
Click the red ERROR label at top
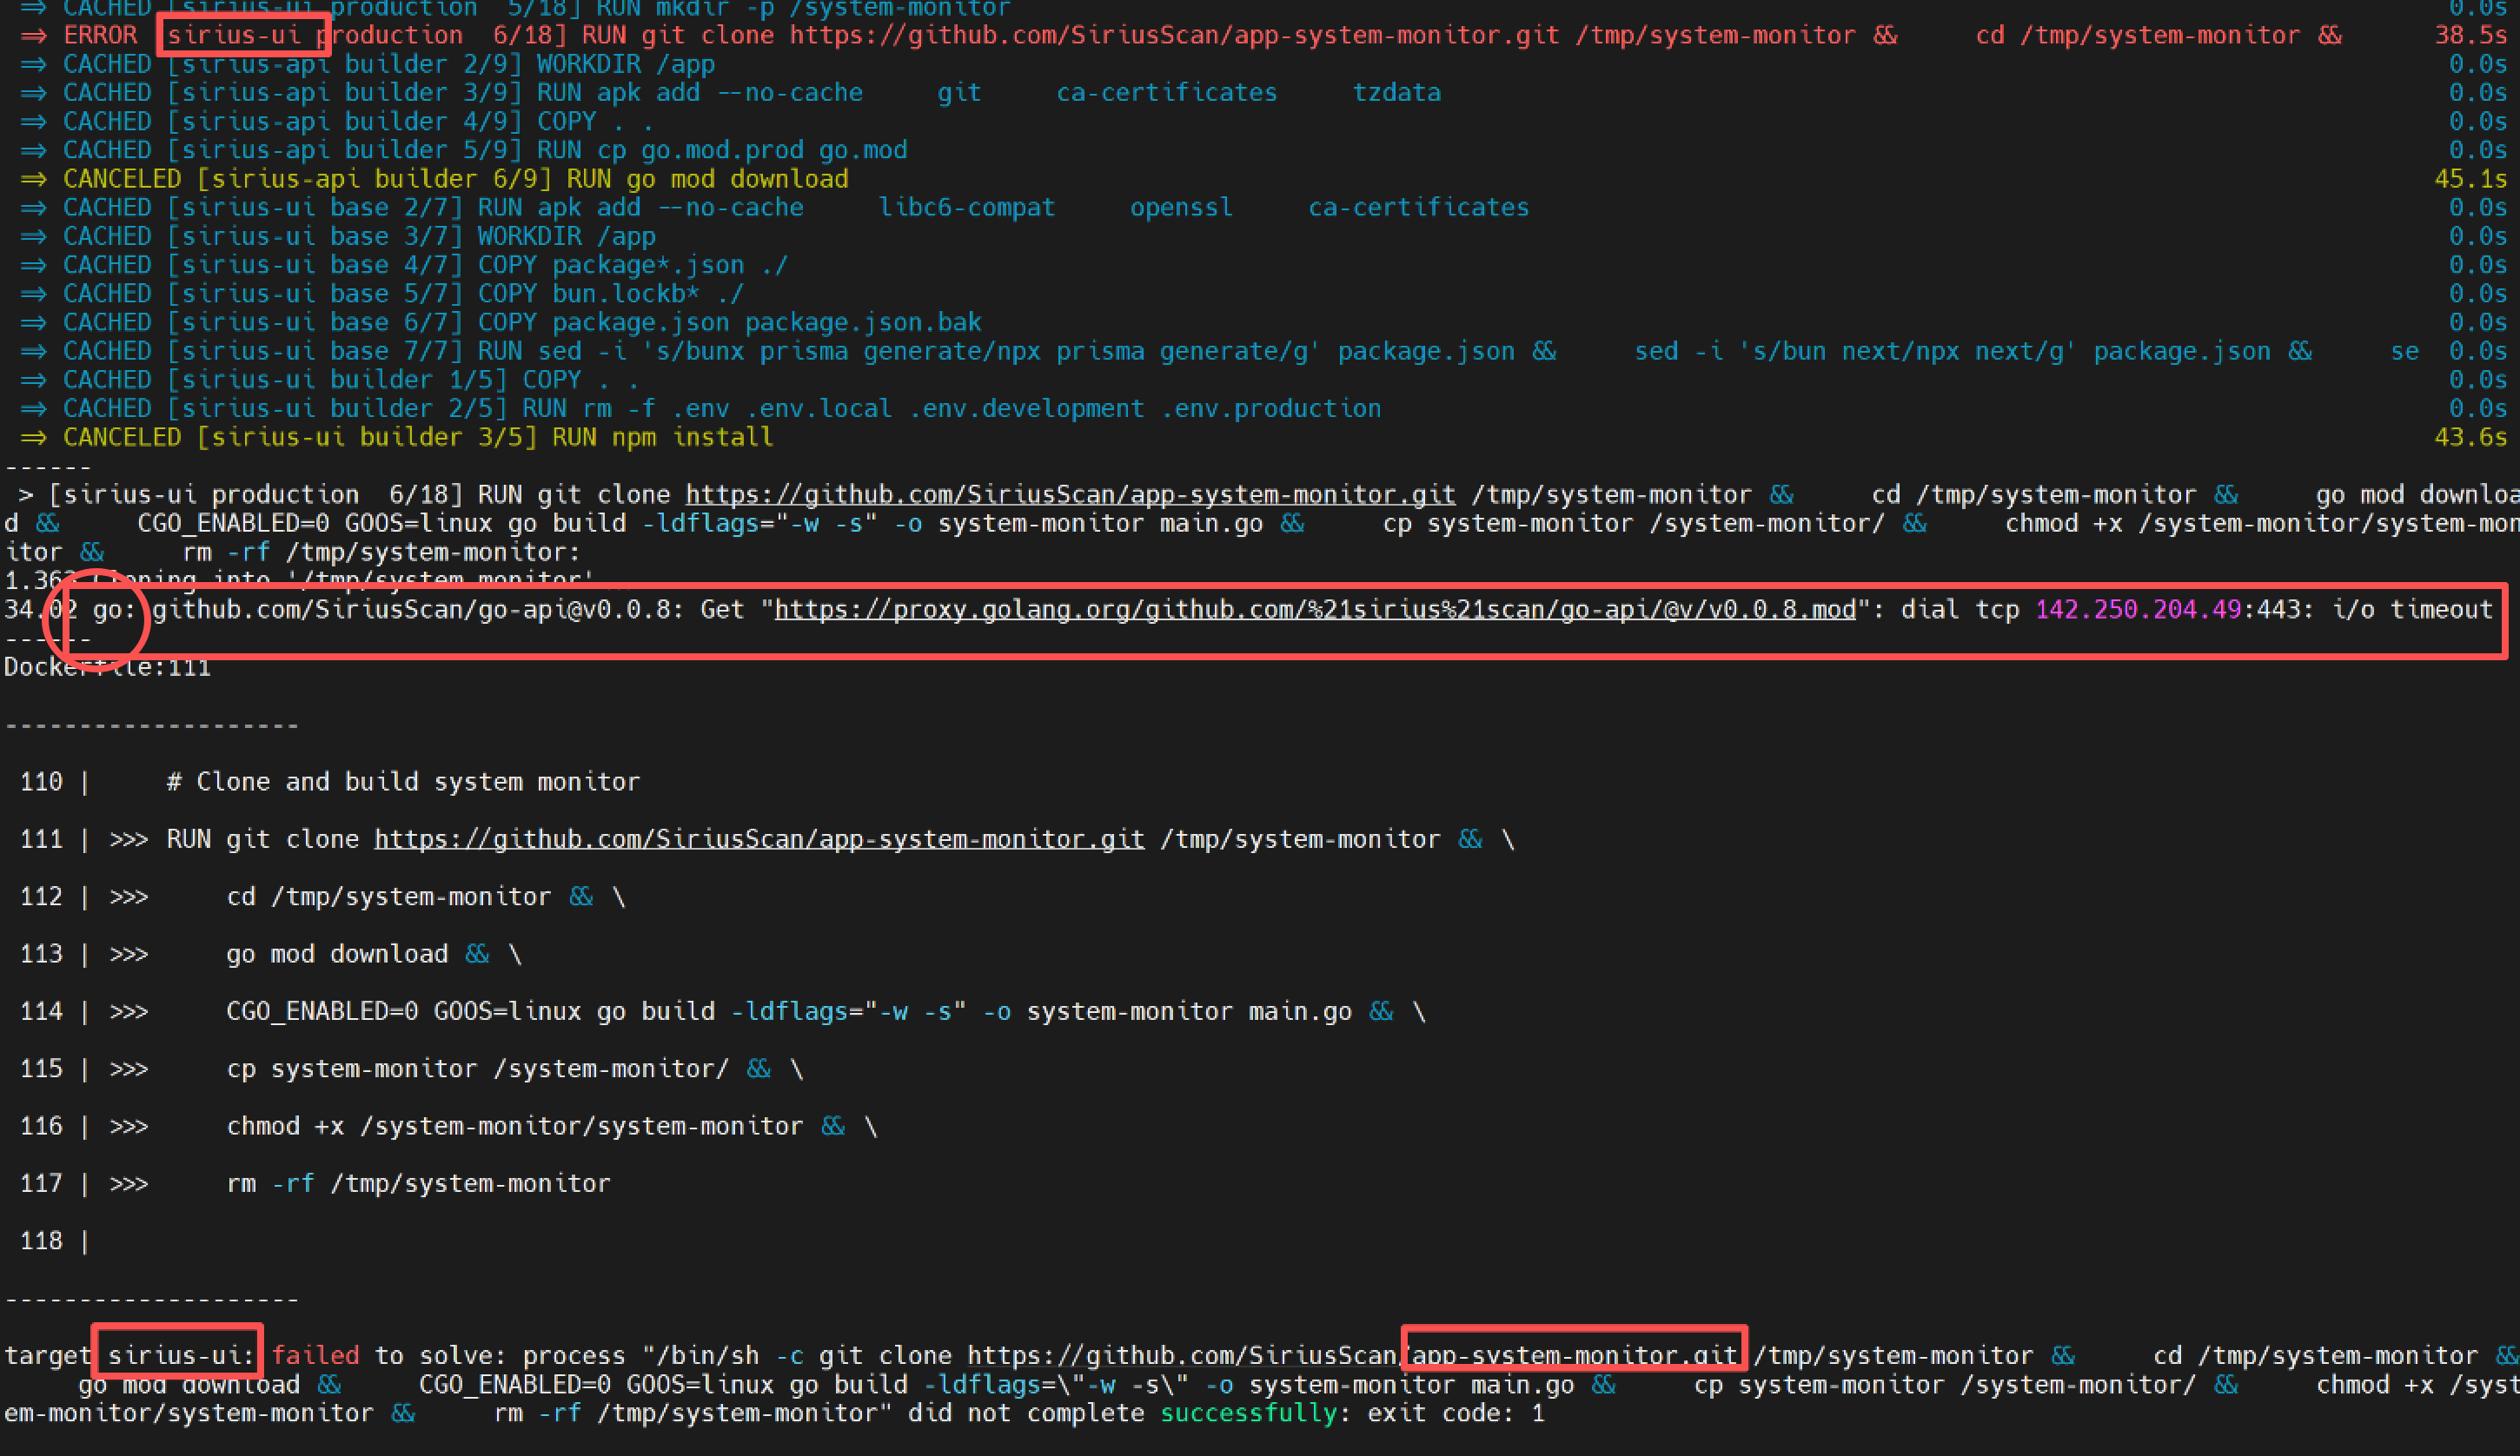(x=100, y=35)
